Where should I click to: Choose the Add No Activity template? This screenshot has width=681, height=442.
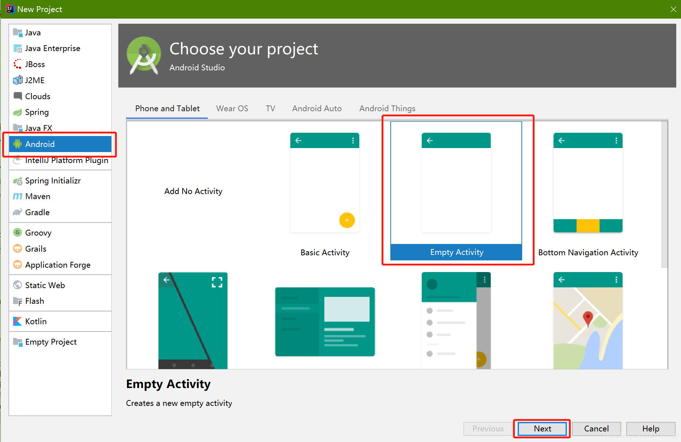click(x=193, y=191)
